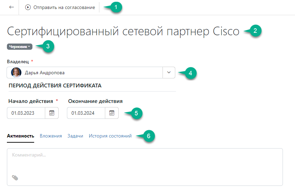Viewport: 295px width, 190px height.
Task: Open calendar picker for Начало действия
Action: (52, 113)
